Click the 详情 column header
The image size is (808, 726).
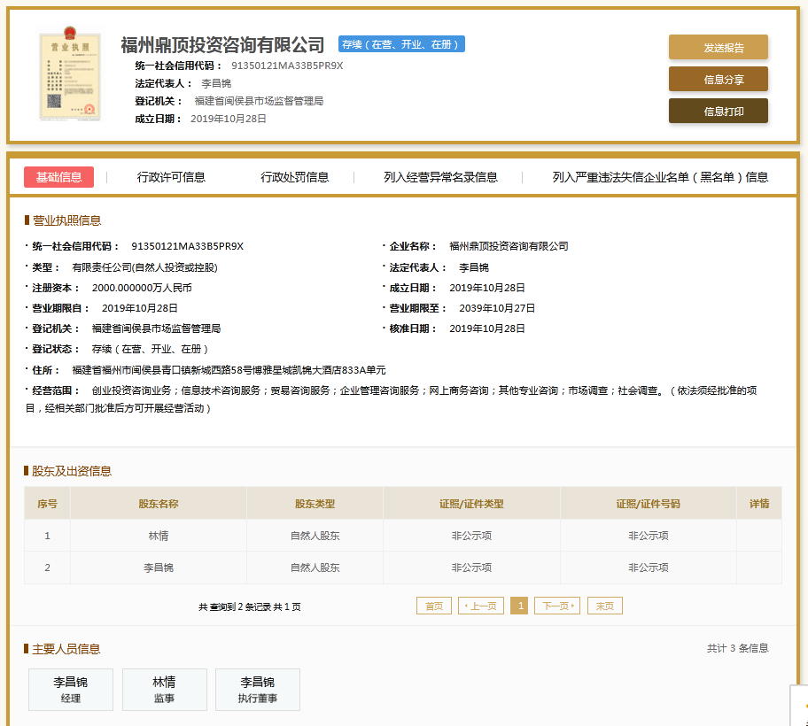click(759, 504)
